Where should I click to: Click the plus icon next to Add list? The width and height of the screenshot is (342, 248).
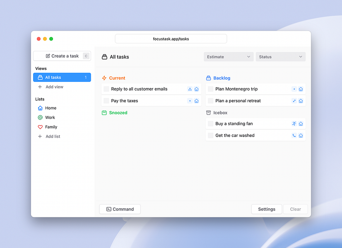click(x=40, y=136)
